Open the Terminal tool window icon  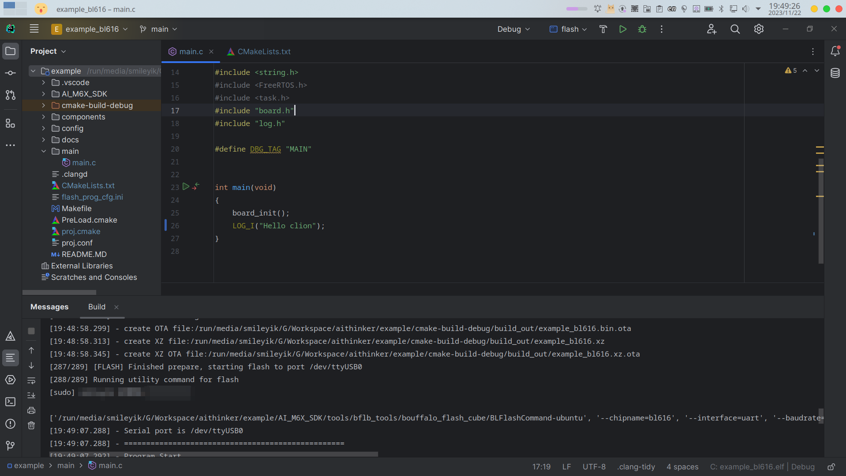(11, 402)
